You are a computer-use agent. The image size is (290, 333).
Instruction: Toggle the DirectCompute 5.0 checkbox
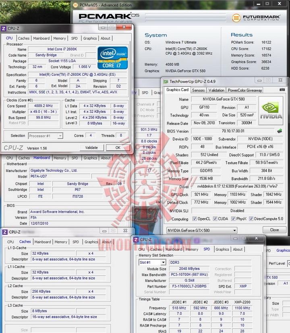[x=251, y=219]
